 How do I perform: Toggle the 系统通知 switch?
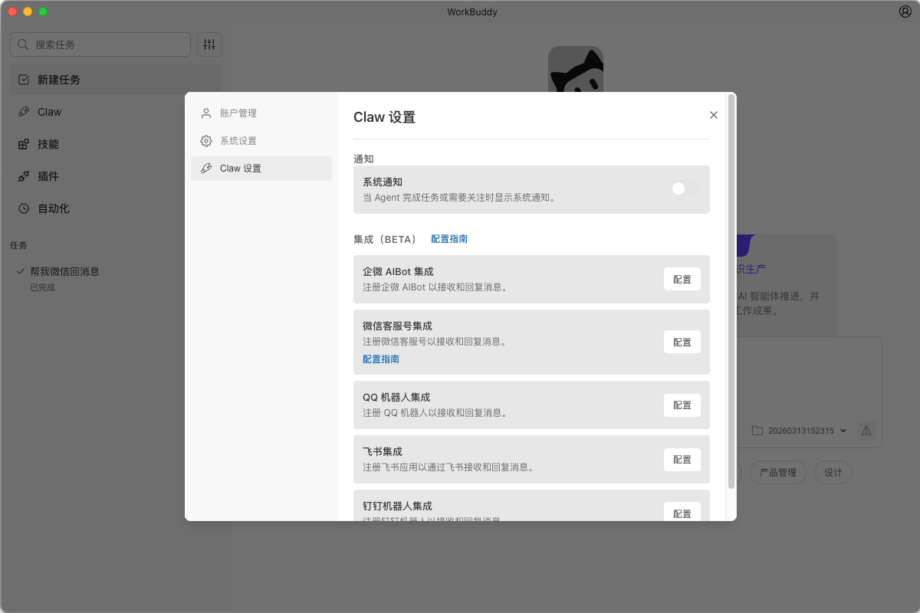tap(685, 188)
